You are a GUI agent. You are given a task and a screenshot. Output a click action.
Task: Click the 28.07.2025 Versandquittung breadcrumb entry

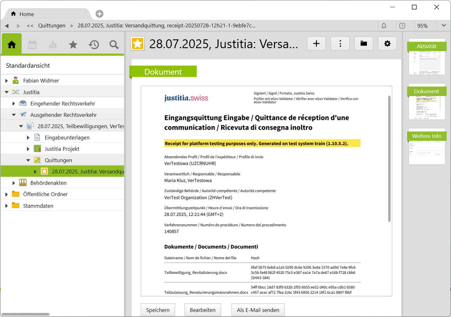pyautogui.click(x=167, y=25)
